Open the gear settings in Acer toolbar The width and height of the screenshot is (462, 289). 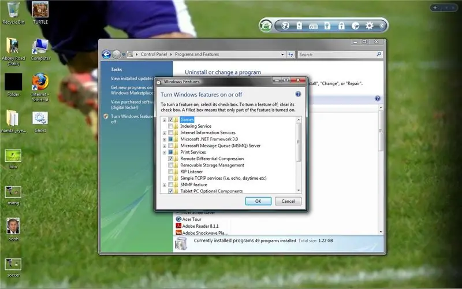(369, 25)
